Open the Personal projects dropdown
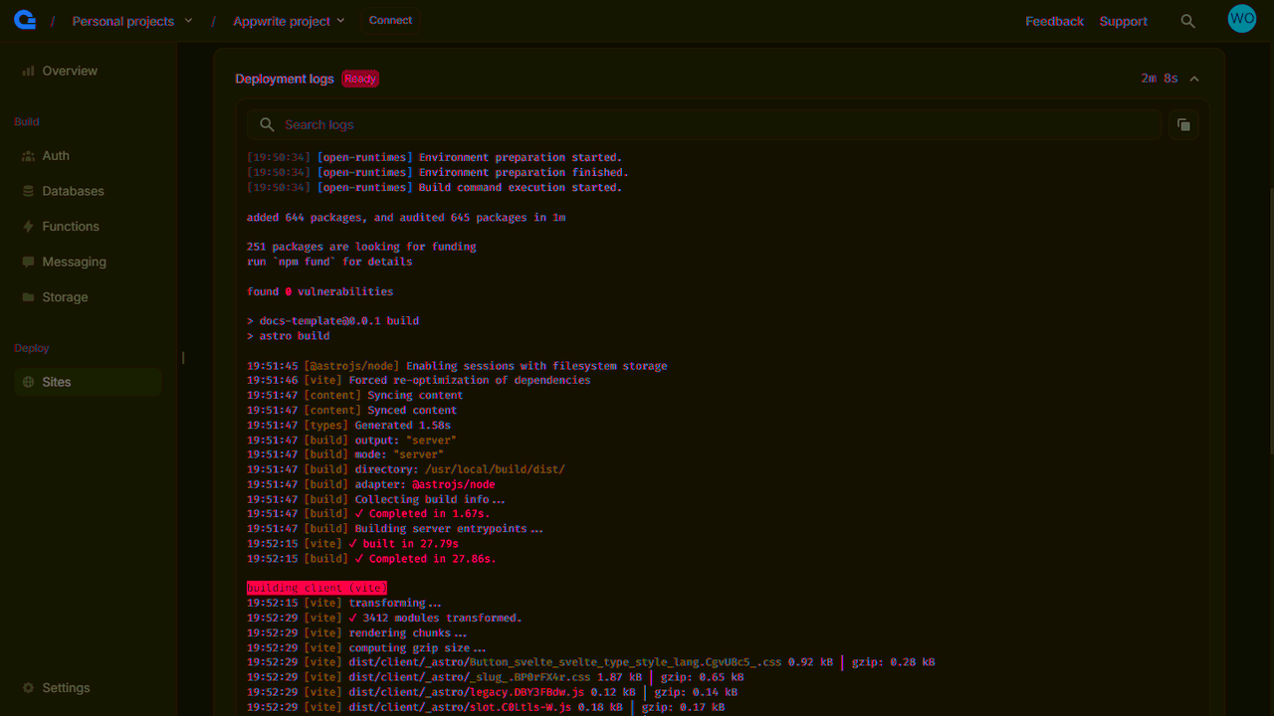 coord(132,20)
